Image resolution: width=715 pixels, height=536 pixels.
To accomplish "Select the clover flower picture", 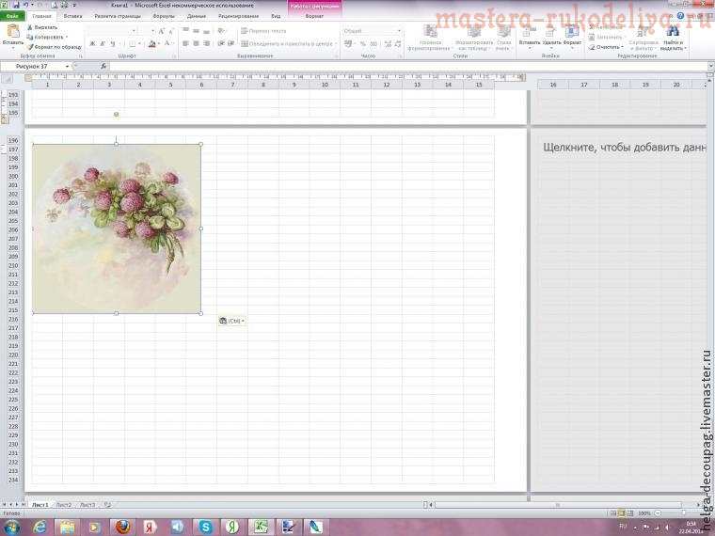I will click(117, 229).
